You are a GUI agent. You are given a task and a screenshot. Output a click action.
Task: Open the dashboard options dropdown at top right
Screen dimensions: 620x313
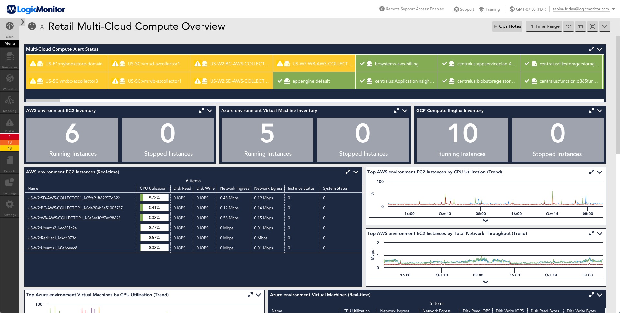click(x=605, y=26)
